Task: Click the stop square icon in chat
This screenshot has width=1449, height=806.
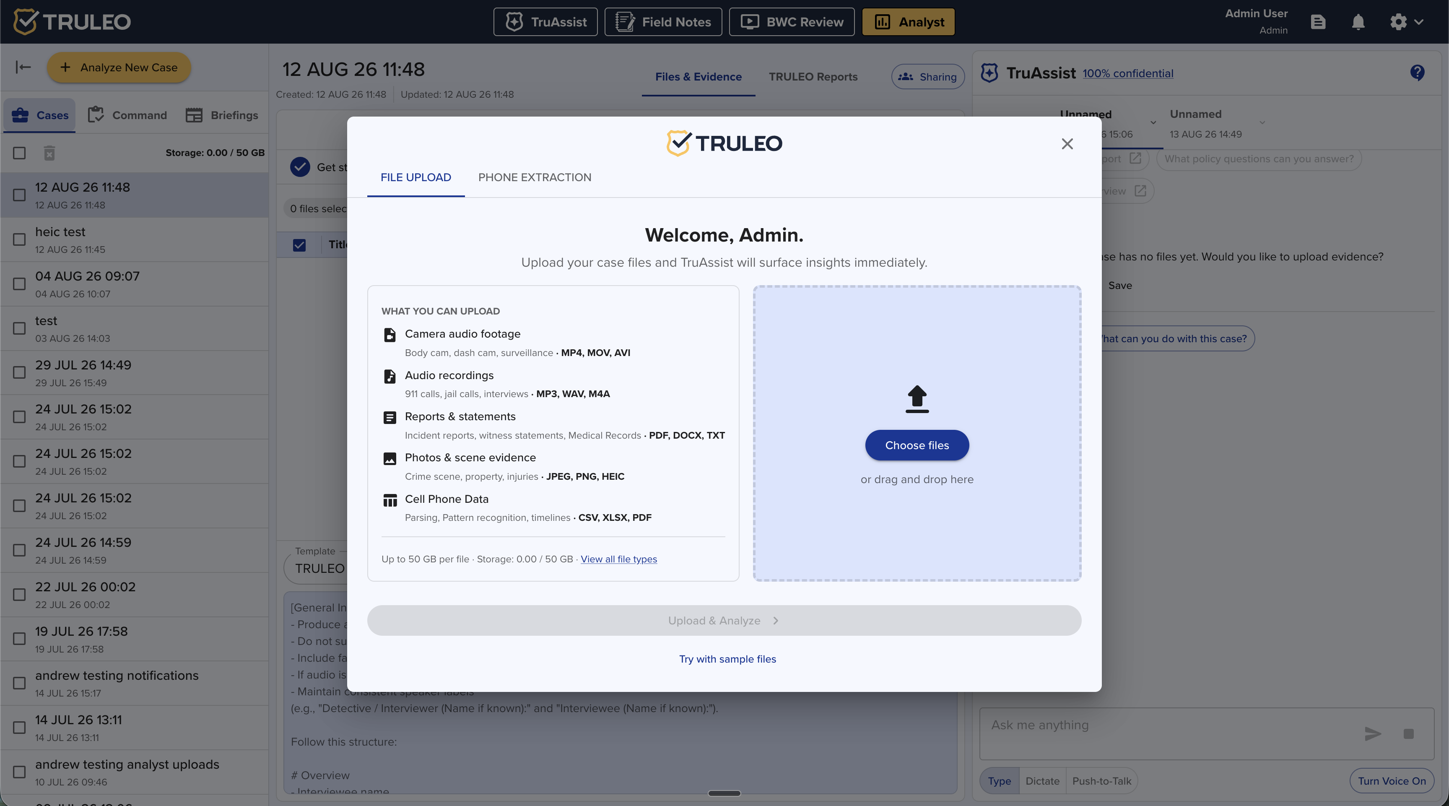Action: click(1408, 733)
